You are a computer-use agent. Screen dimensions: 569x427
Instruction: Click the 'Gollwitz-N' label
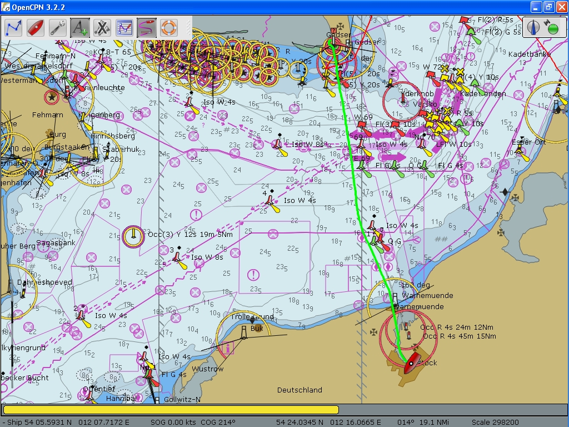click(182, 399)
